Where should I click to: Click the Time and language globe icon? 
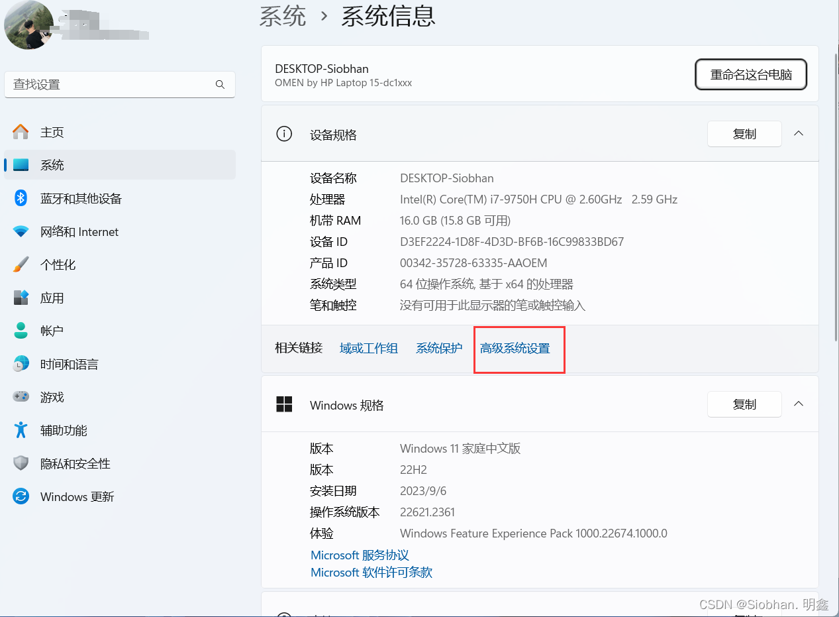click(21, 364)
